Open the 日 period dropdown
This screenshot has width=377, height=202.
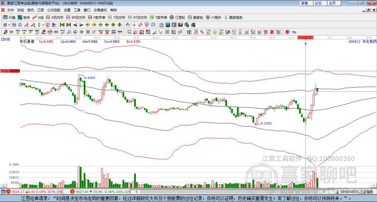(x=7, y=25)
